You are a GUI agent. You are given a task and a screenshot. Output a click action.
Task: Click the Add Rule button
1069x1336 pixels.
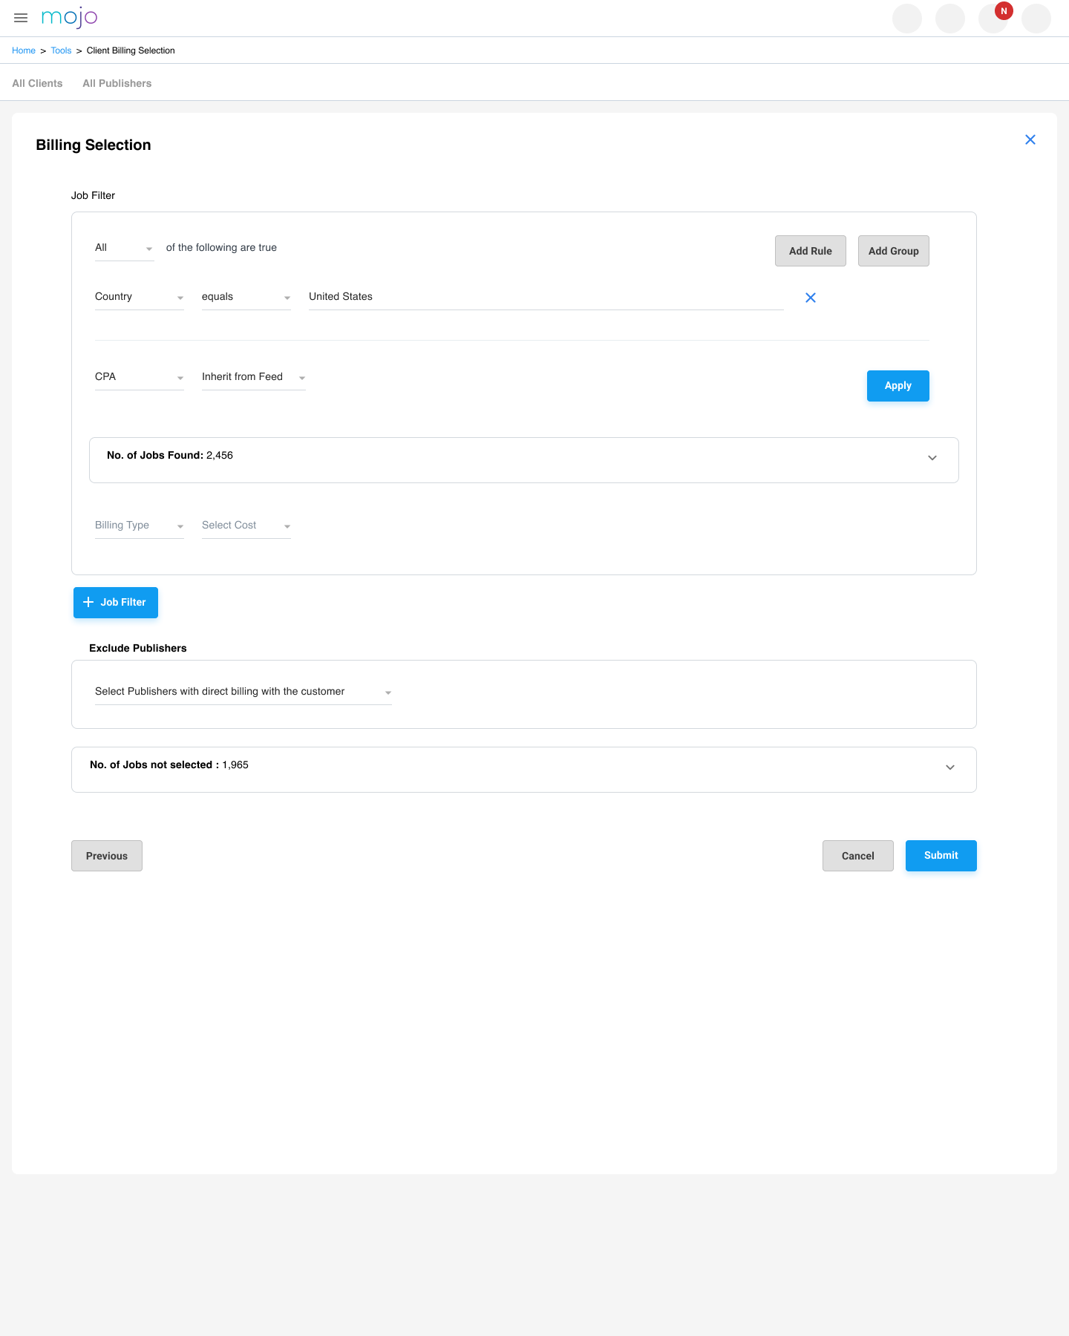coord(810,251)
